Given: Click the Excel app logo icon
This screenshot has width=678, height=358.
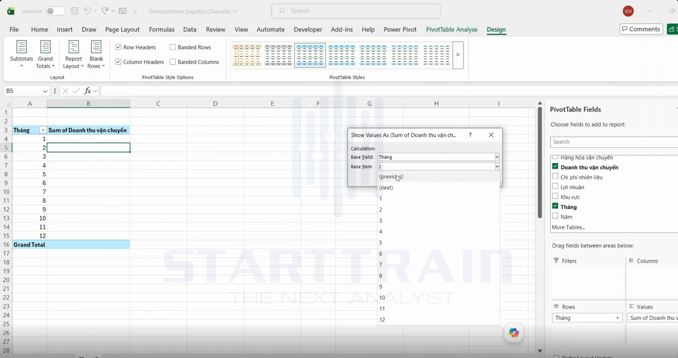Looking at the screenshot, I should click(x=11, y=11).
